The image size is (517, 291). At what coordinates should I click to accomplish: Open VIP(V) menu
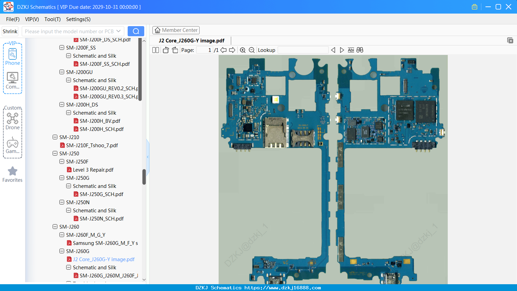pyautogui.click(x=32, y=19)
